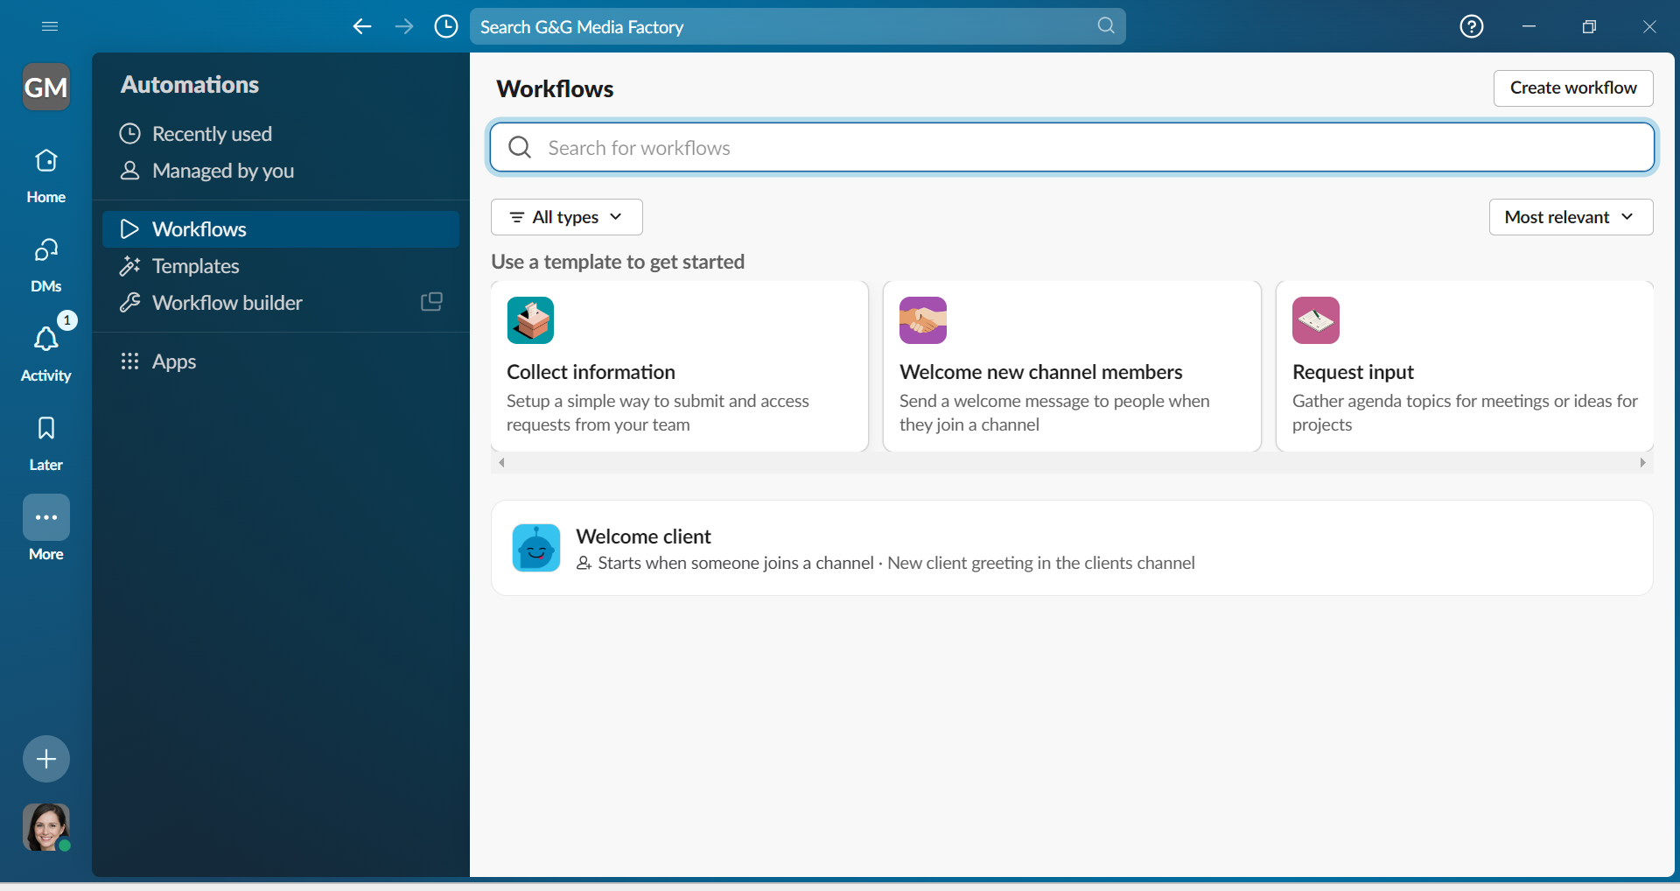Add a new workspace with the plus button

45,758
